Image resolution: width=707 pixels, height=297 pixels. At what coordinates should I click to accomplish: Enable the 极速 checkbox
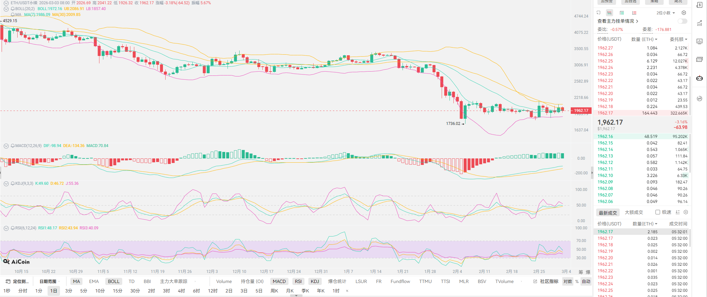658,212
